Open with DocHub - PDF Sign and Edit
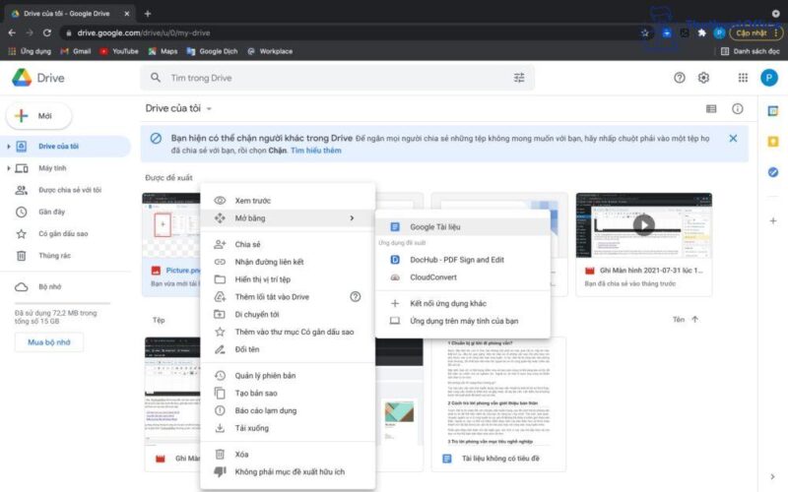Image resolution: width=788 pixels, height=492 pixels. 463,260
